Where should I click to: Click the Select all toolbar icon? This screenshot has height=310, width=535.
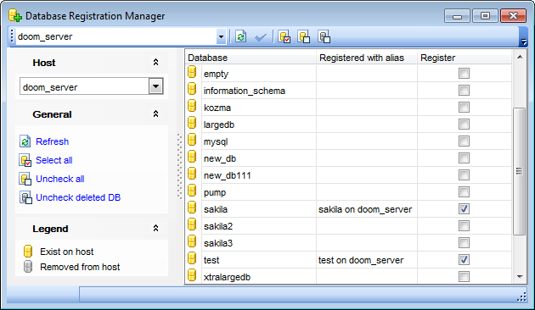tap(284, 36)
